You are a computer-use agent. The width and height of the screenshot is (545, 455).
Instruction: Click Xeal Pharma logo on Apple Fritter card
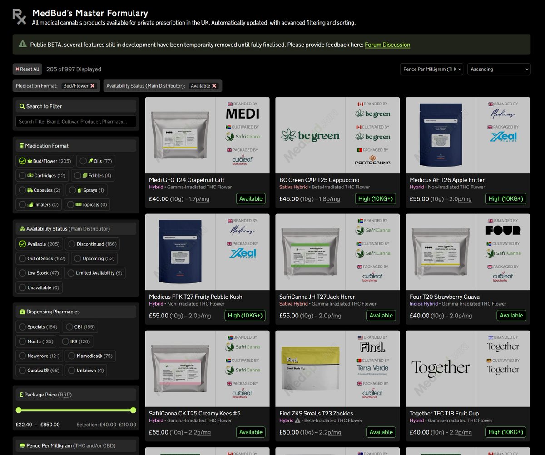(x=503, y=136)
